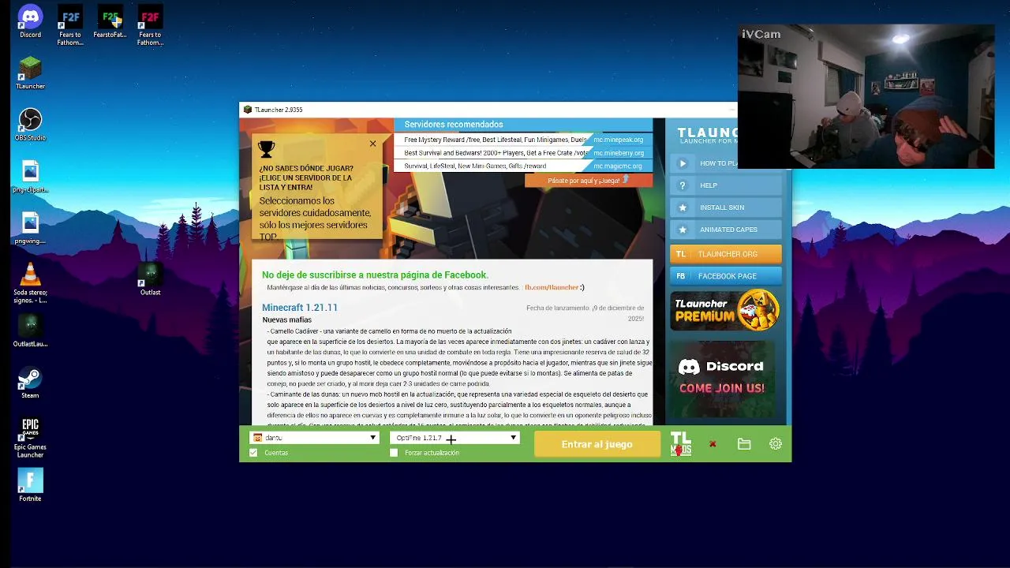The image size is (1010, 568).
Task: Select the Fortnite desktop shortcut
Action: [30, 485]
